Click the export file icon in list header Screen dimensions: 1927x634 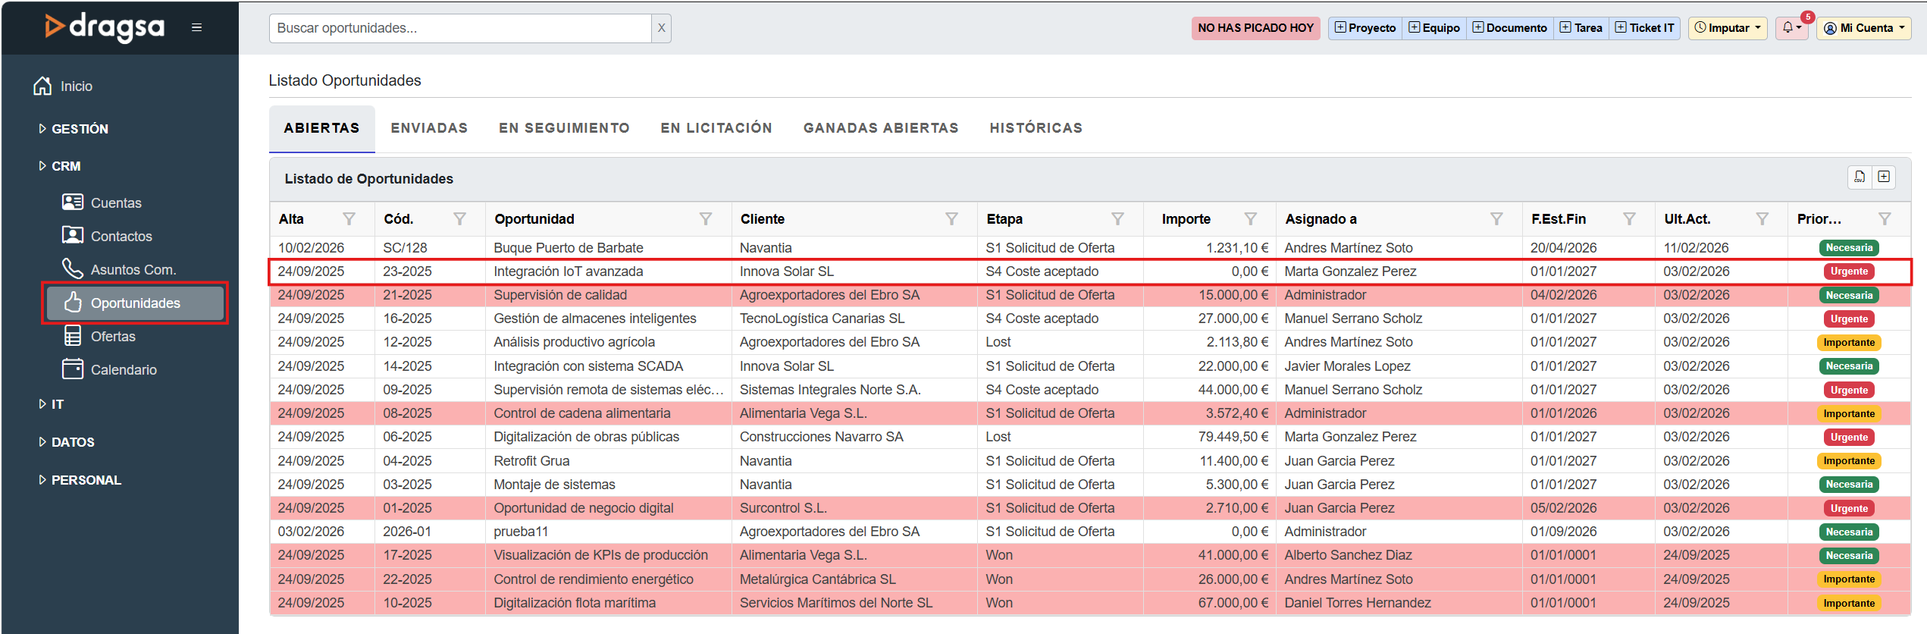tap(1860, 177)
